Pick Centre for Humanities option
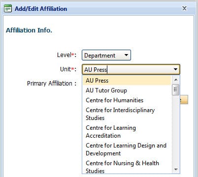The width and height of the screenshot is (198, 177). coord(127,100)
